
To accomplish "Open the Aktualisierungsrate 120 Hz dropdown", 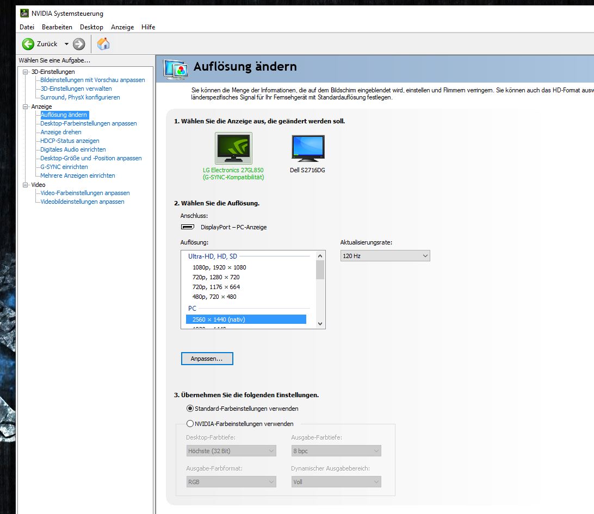I will tap(385, 256).
